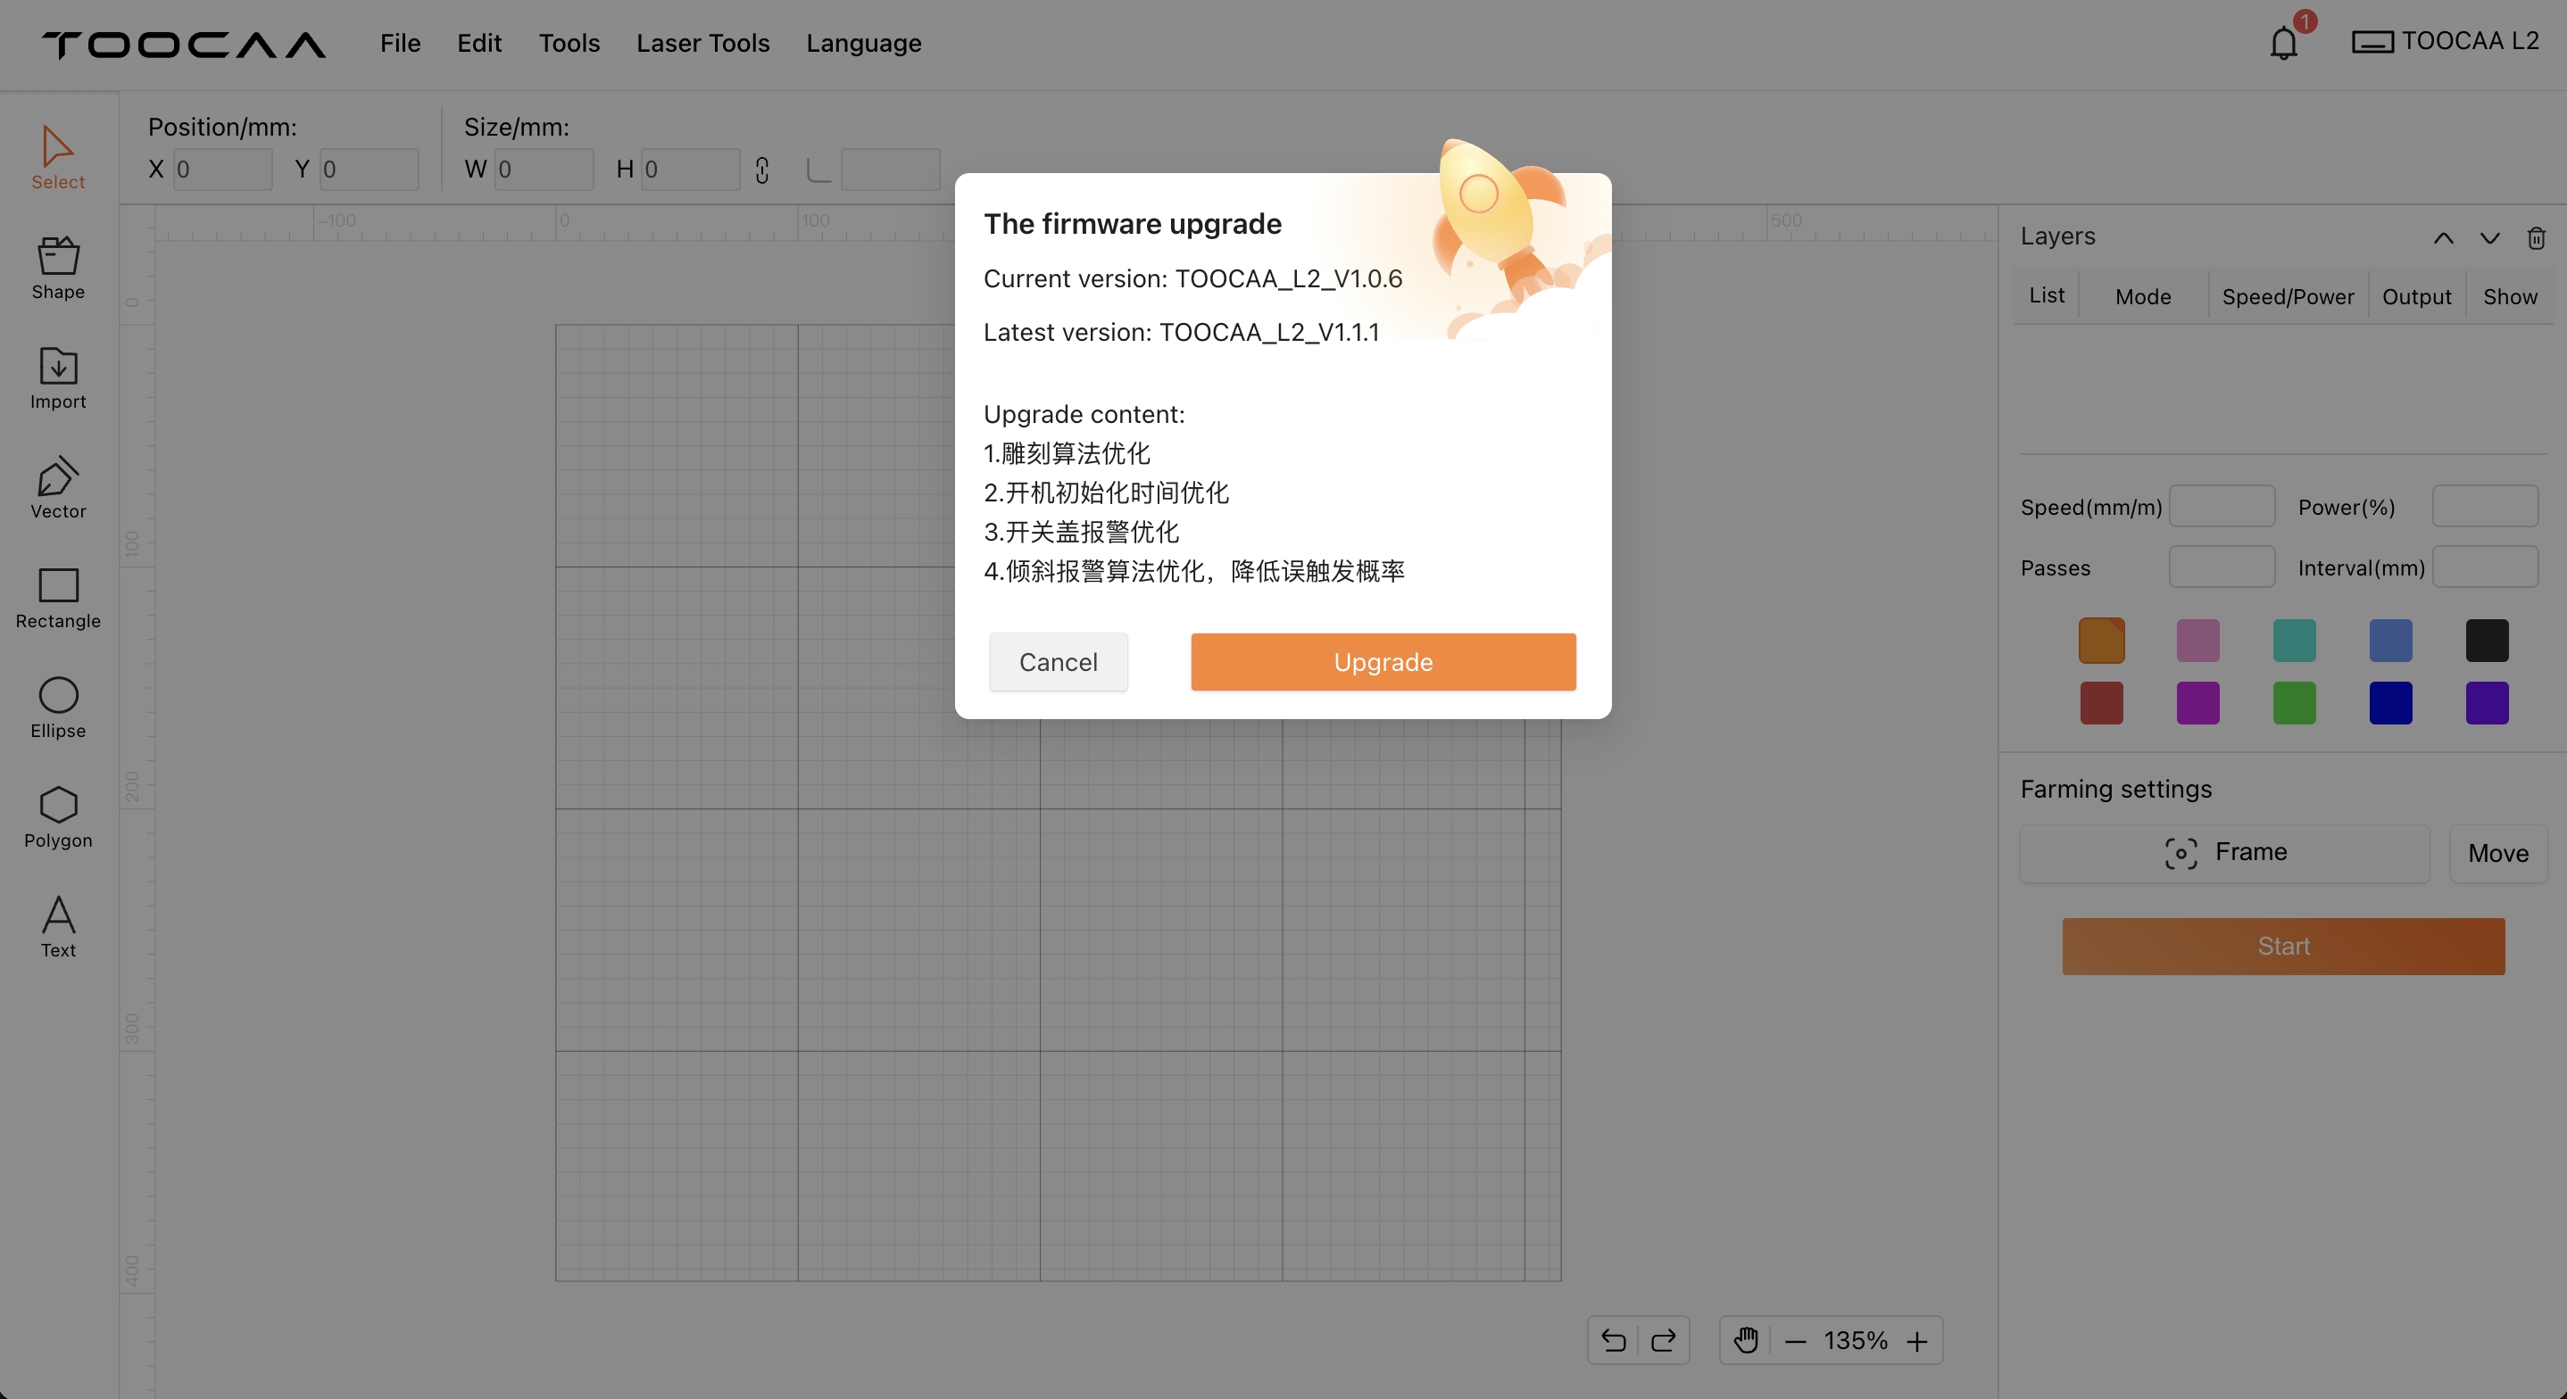Open the File menu
2567x1399 pixels.
pos(400,43)
